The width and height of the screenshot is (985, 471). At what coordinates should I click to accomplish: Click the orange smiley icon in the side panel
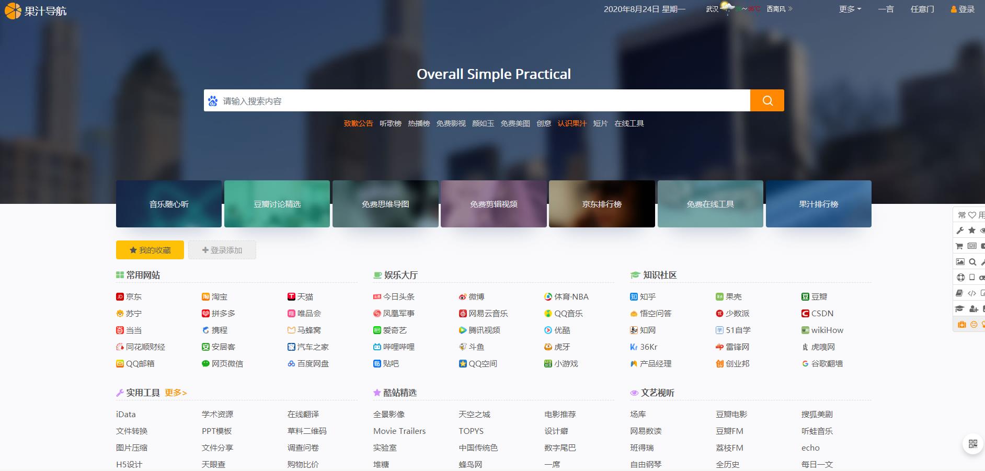tap(973, 325)
